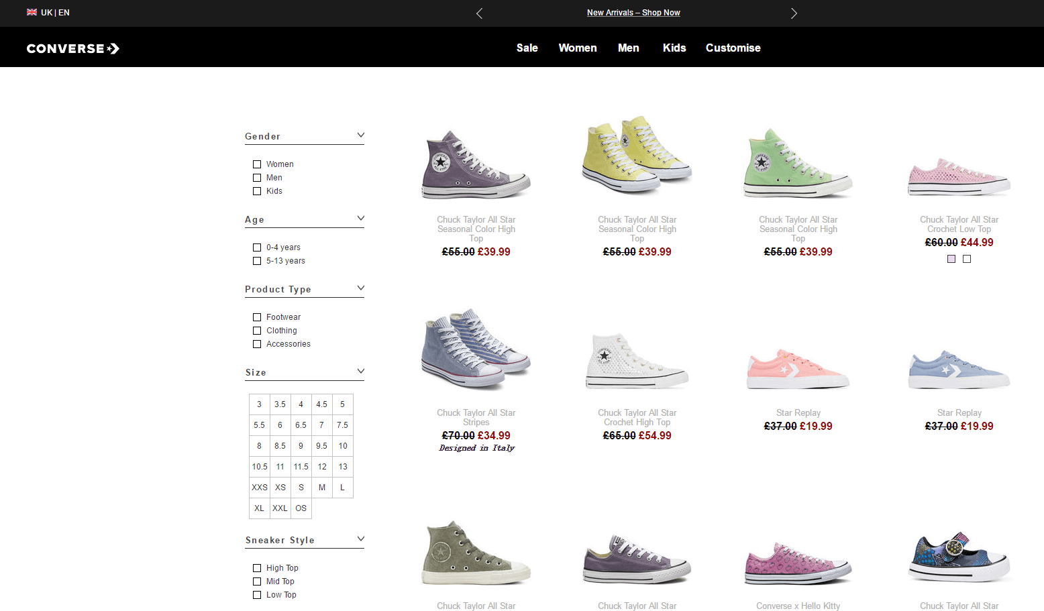Pick the XXS clothing size

click(260, 488)
